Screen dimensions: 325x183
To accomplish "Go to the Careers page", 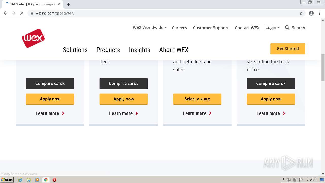I will 179,28.
